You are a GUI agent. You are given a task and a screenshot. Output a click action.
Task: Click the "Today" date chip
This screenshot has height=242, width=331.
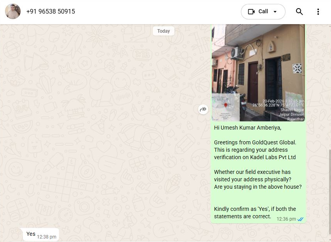pos(163,31)
